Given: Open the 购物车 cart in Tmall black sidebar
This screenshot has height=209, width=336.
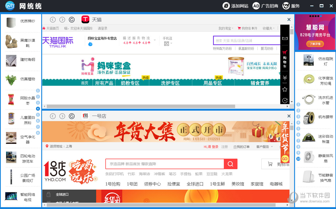Looking at the screenshot, I should click(x=285, y=59).
